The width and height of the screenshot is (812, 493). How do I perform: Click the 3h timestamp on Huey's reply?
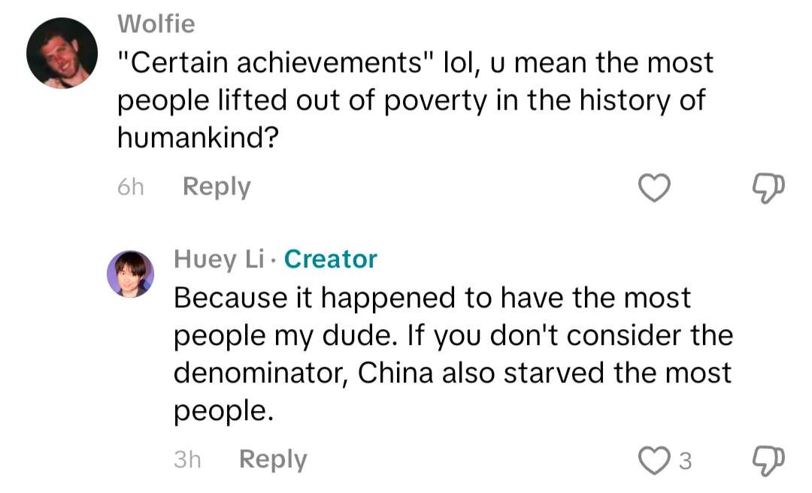pos(188,459)
